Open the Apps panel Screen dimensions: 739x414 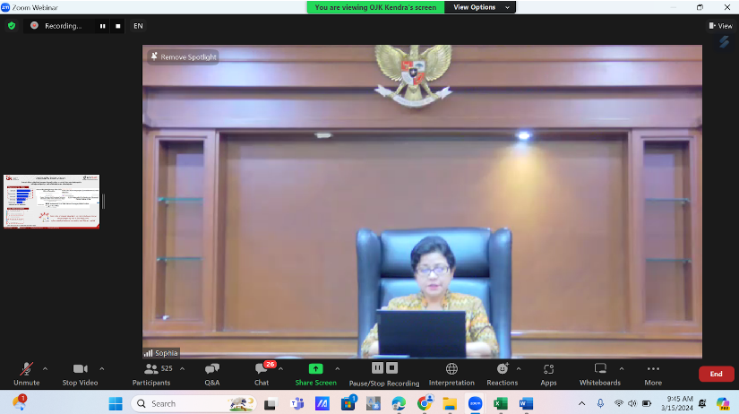(x=548, y=369)
